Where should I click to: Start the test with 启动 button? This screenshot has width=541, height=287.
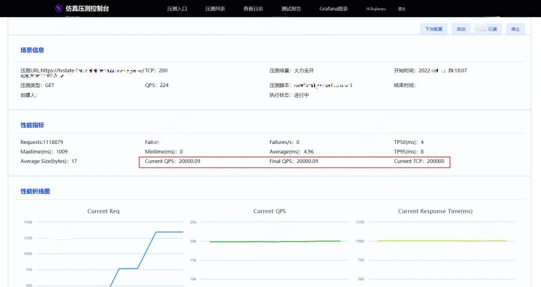pyautogui.click(x=461, y=29)
